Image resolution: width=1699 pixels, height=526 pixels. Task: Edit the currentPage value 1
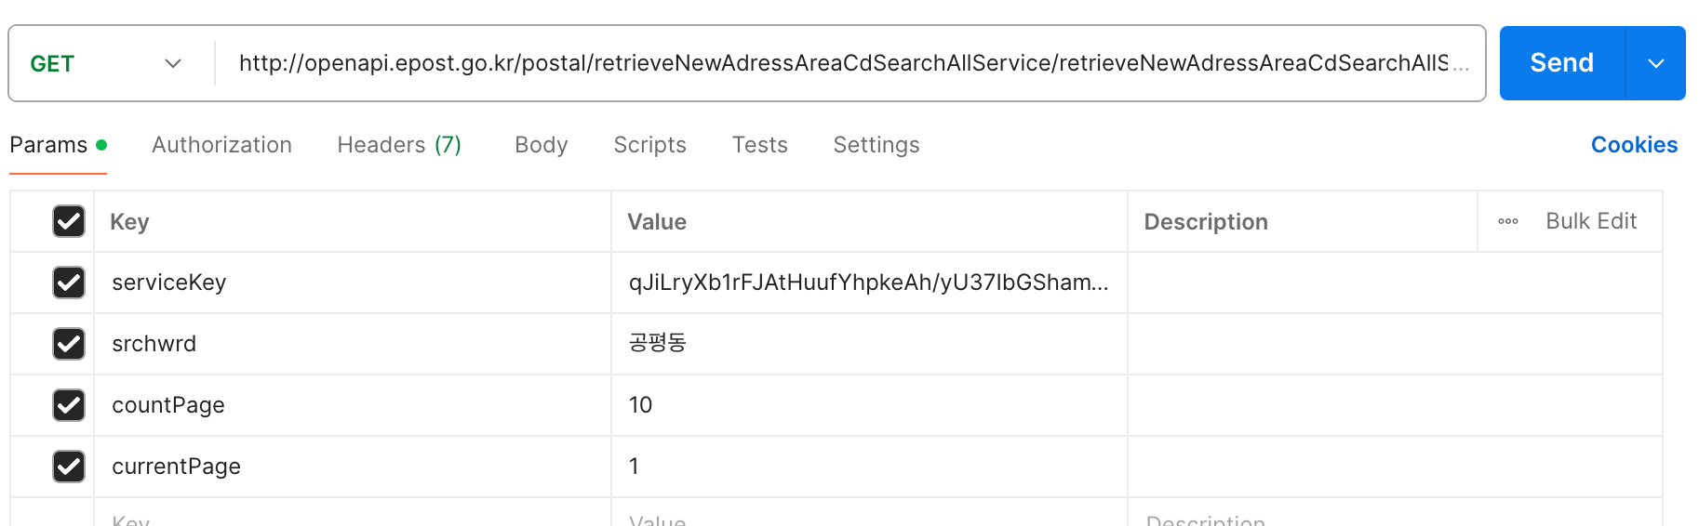click(x=869, y=467)
